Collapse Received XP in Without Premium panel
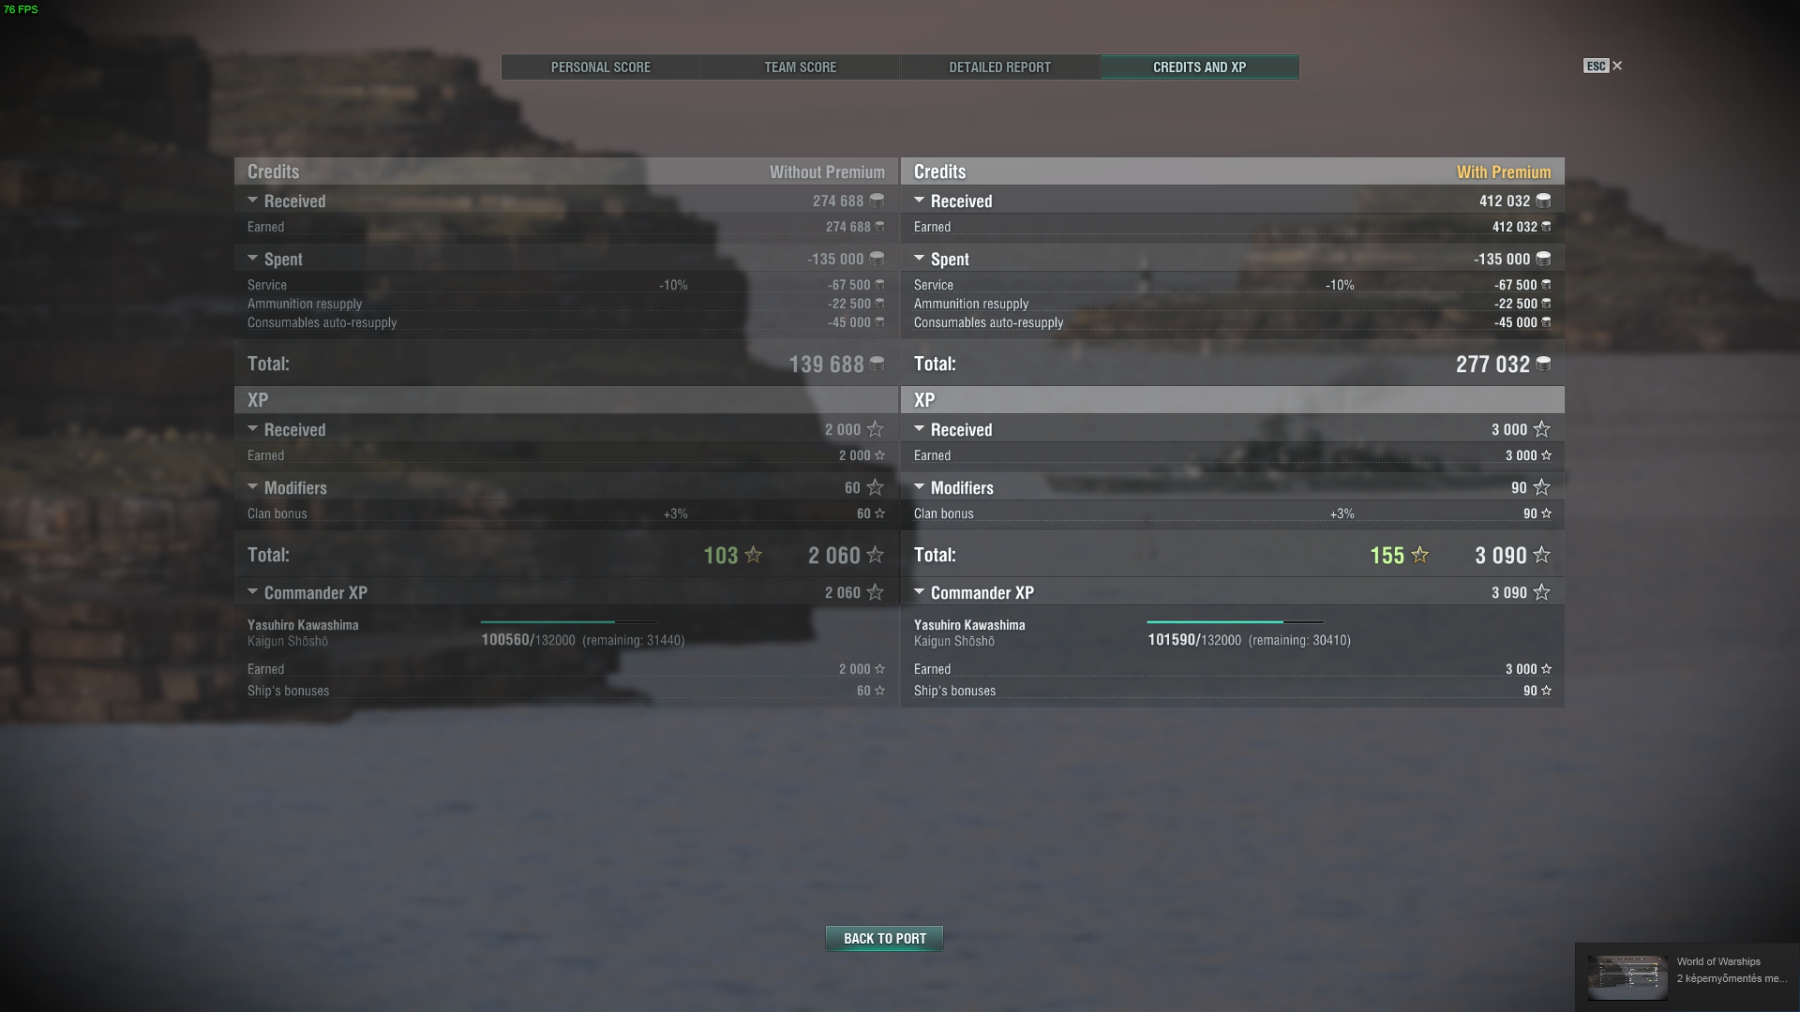 [252, 429]
